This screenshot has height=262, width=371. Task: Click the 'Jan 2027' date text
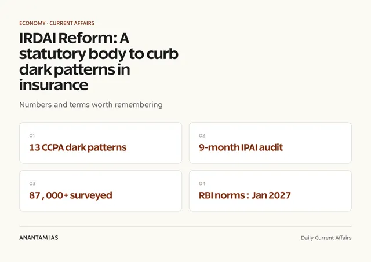(271, 195)
